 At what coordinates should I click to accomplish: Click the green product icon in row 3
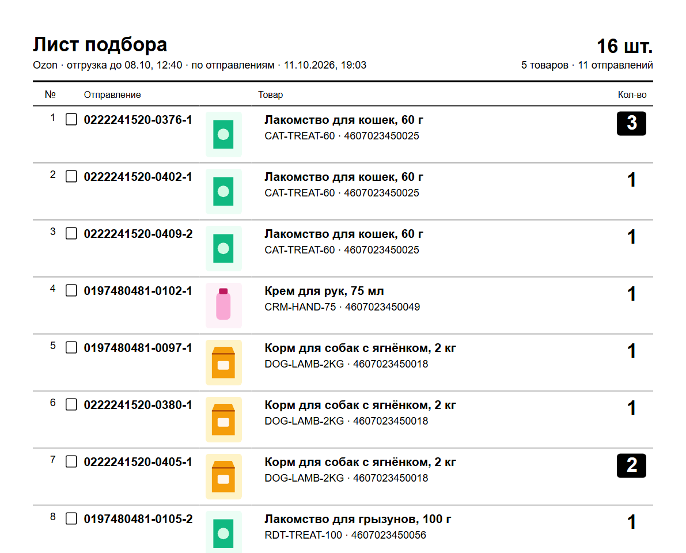(x=223, y=248)
